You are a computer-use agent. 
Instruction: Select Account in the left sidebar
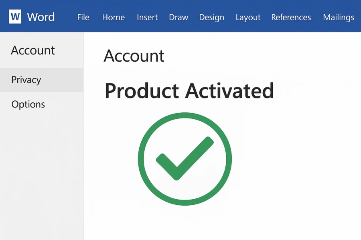[x=33, y=50]
